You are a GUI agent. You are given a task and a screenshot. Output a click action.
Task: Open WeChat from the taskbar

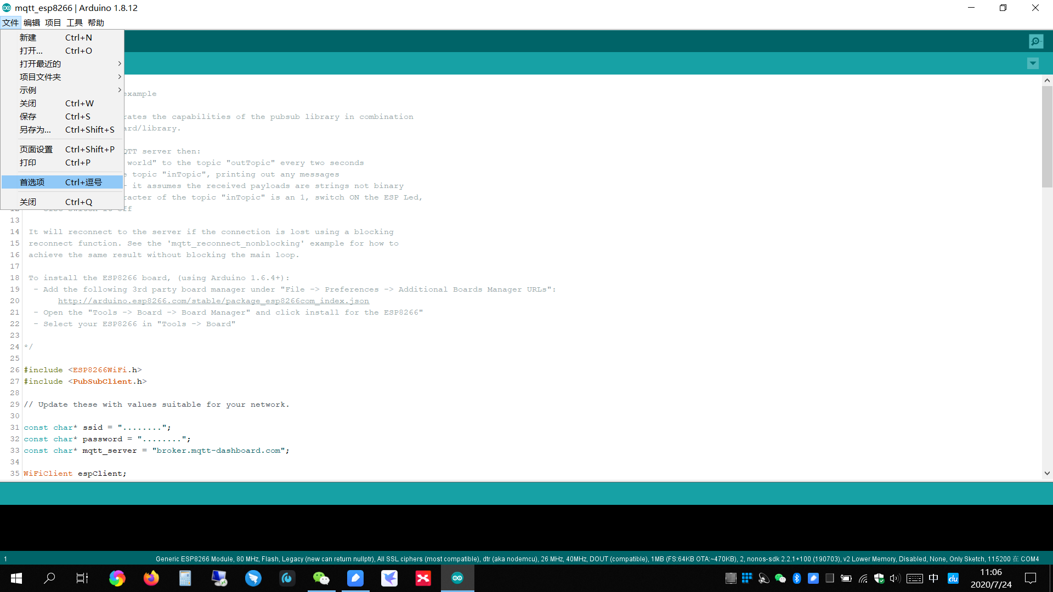pyautogui.click(x=321, y=578)
